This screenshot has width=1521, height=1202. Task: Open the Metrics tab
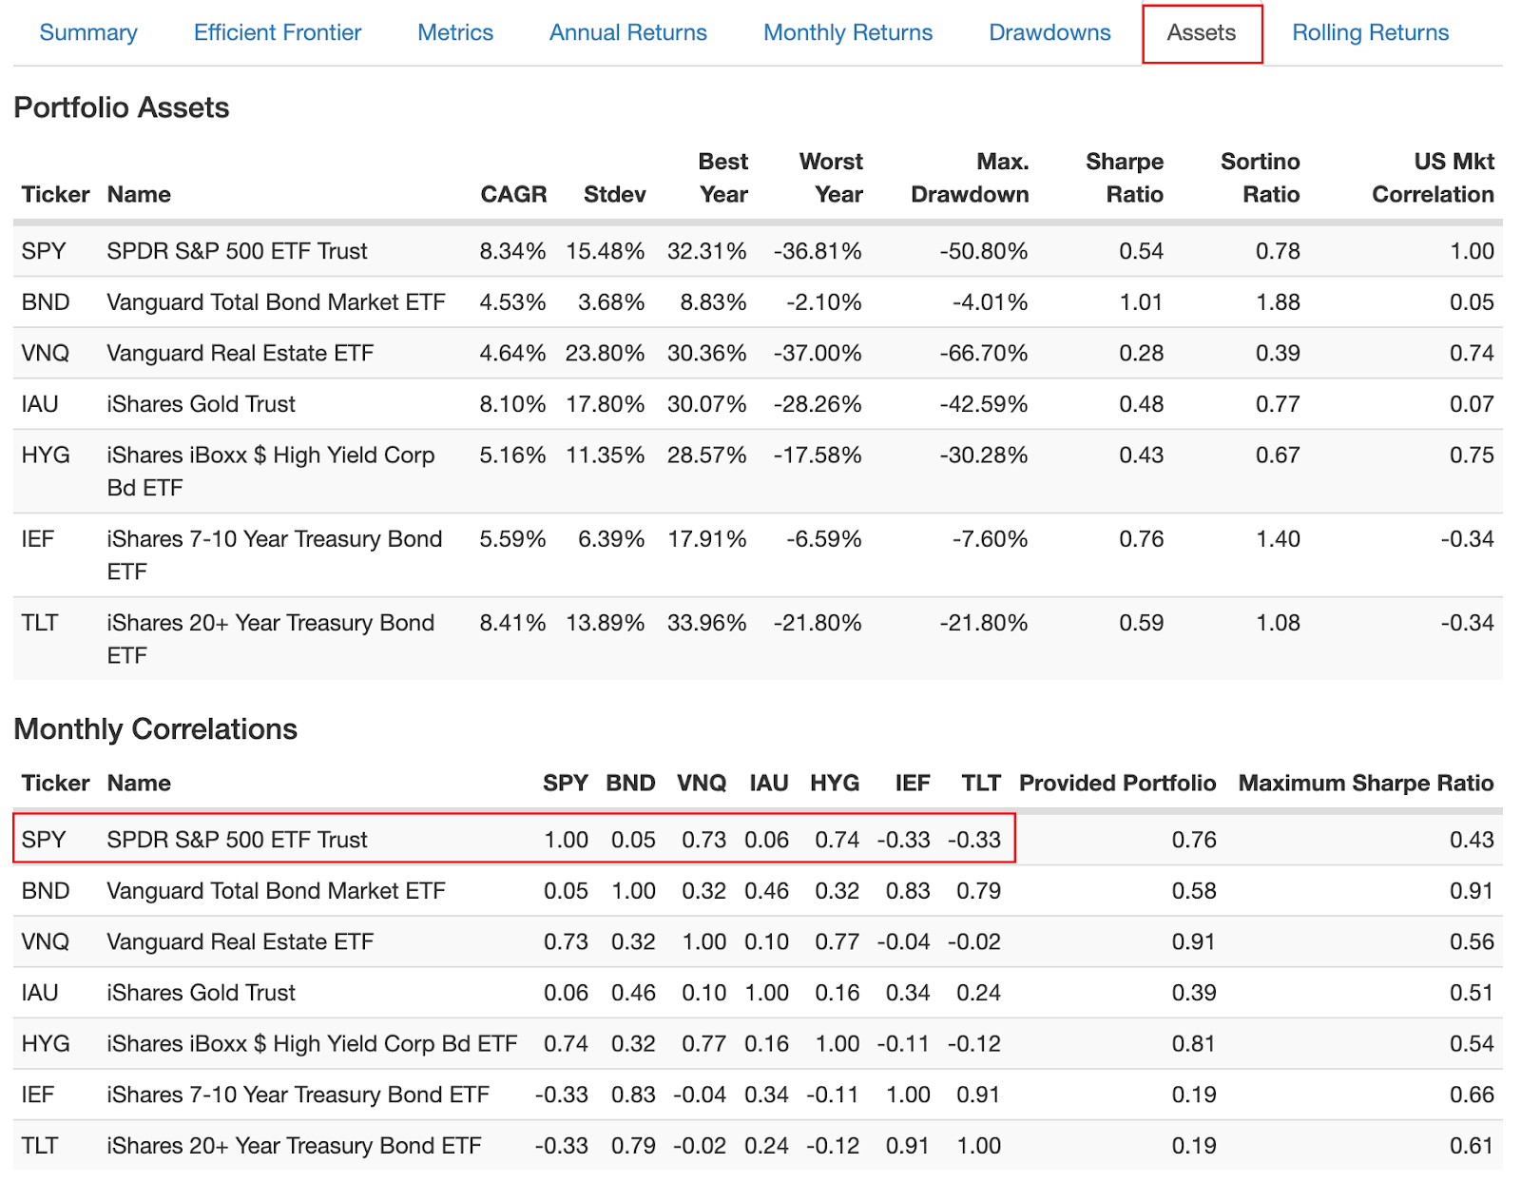(455, 32)
